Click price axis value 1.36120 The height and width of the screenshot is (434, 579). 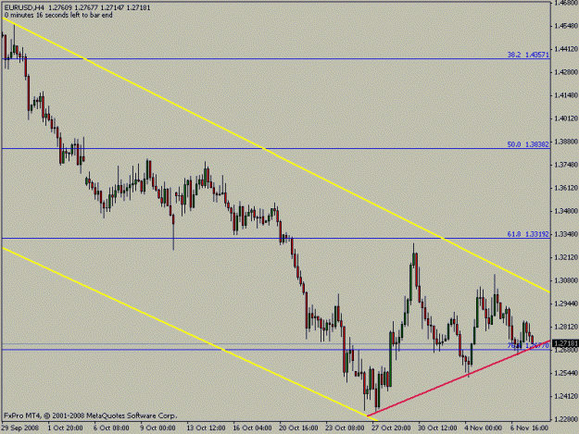point(565,188)
